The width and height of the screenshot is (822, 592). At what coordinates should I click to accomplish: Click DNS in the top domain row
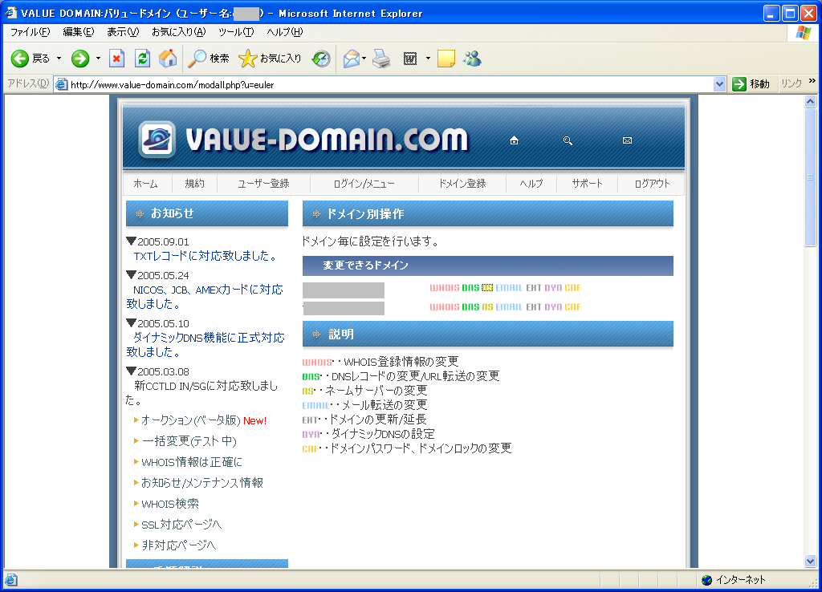[x=470, y=288]
